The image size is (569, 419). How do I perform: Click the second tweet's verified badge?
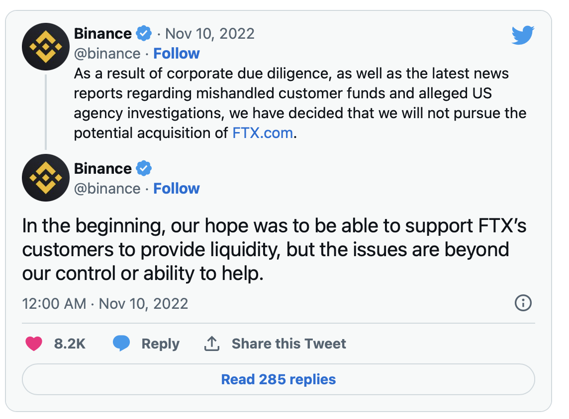(x=144, y=169)
